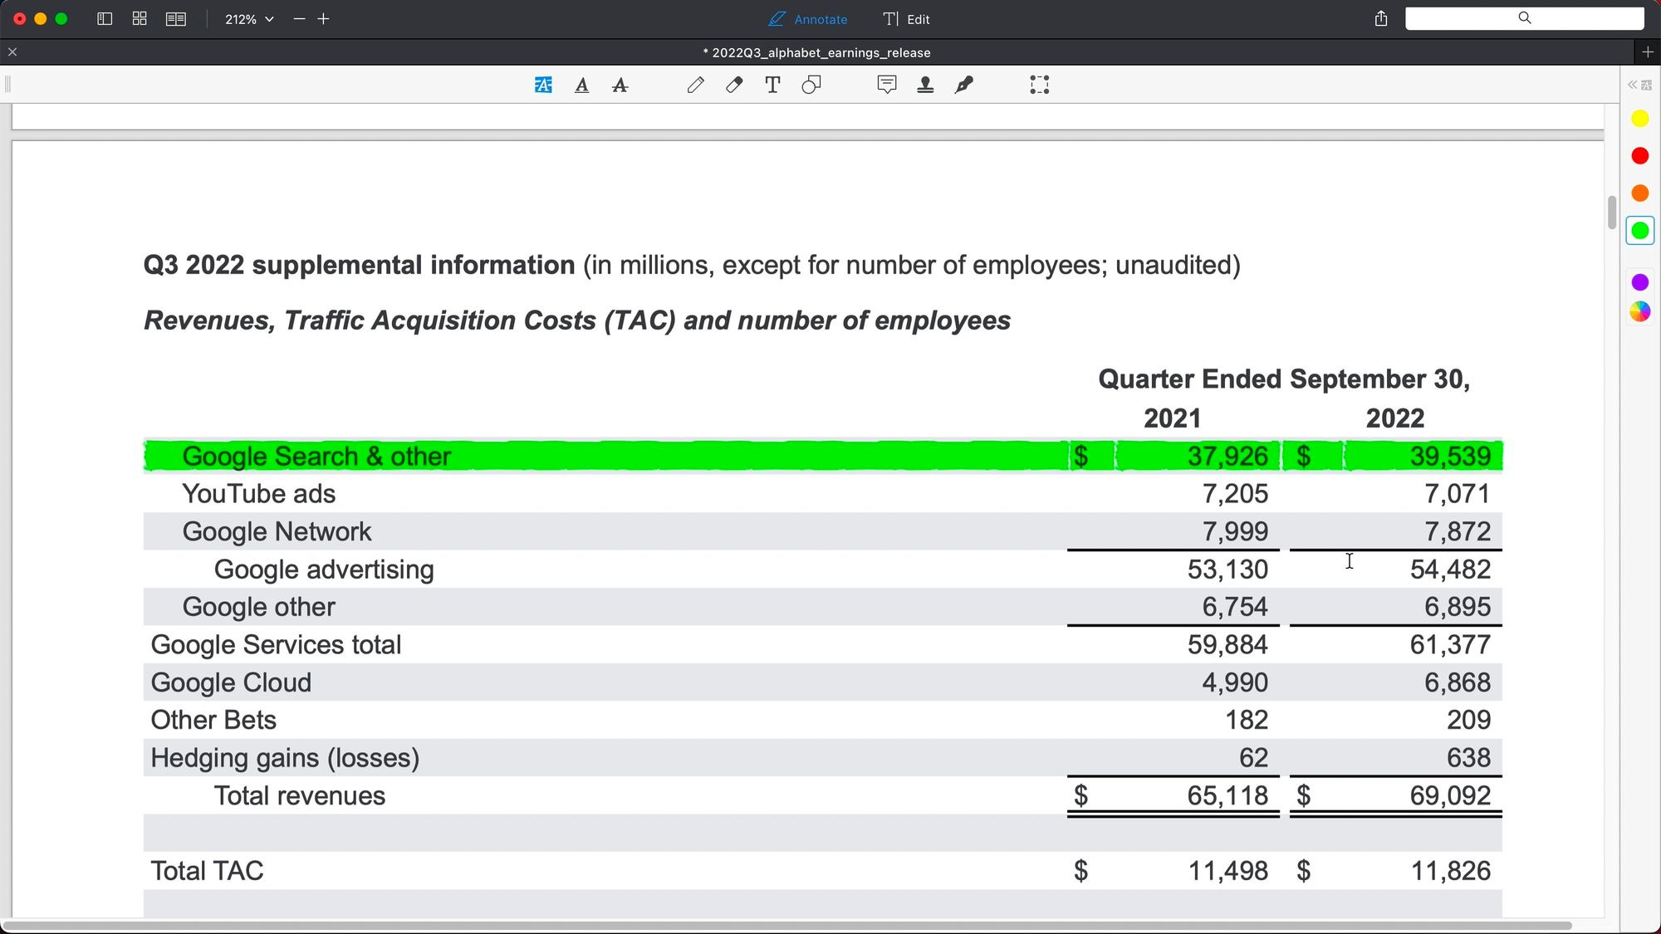The height and width of the screenshot is (934, 1661).
Task: Switch to thumbnail grid view
Action: click(140, 18)
